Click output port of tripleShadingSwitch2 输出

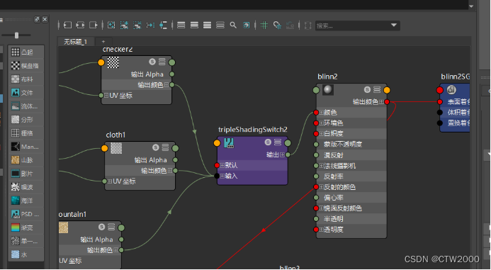(x=288, y=154)
